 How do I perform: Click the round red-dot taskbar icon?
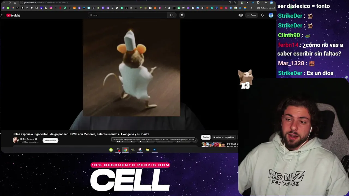tap(118, 150)
